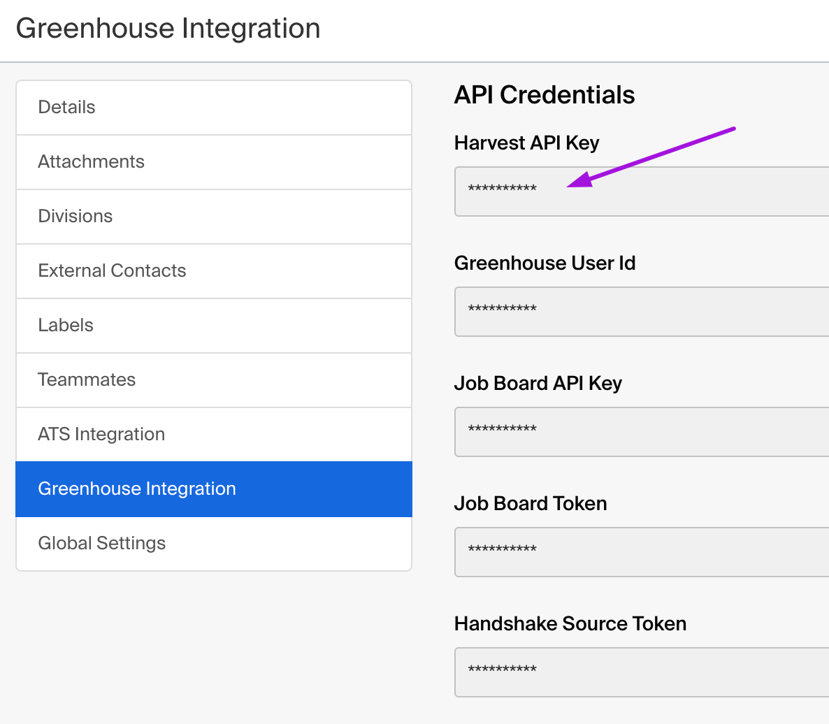Select Greenhouse Integration sidebar item
829x724 pixels.
[x=214, y=488]
